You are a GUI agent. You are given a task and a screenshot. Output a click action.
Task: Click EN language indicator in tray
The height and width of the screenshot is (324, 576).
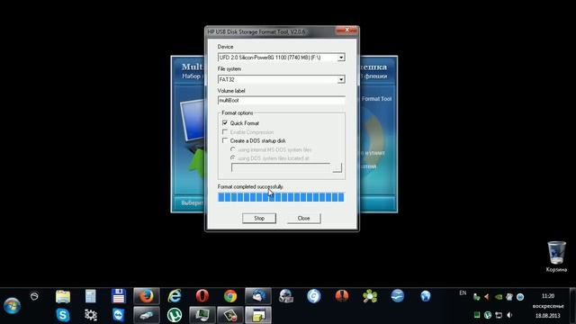pos(463,292)
